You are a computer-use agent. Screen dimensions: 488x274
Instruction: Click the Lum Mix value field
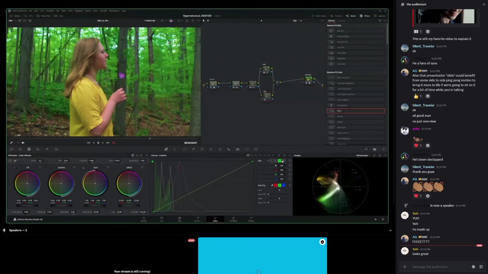click(x=142, y=212)
